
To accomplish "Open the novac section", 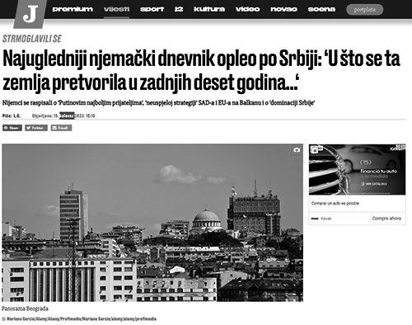I will (283, 9).
